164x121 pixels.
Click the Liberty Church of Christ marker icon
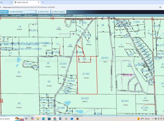click(x=74, y=34)
